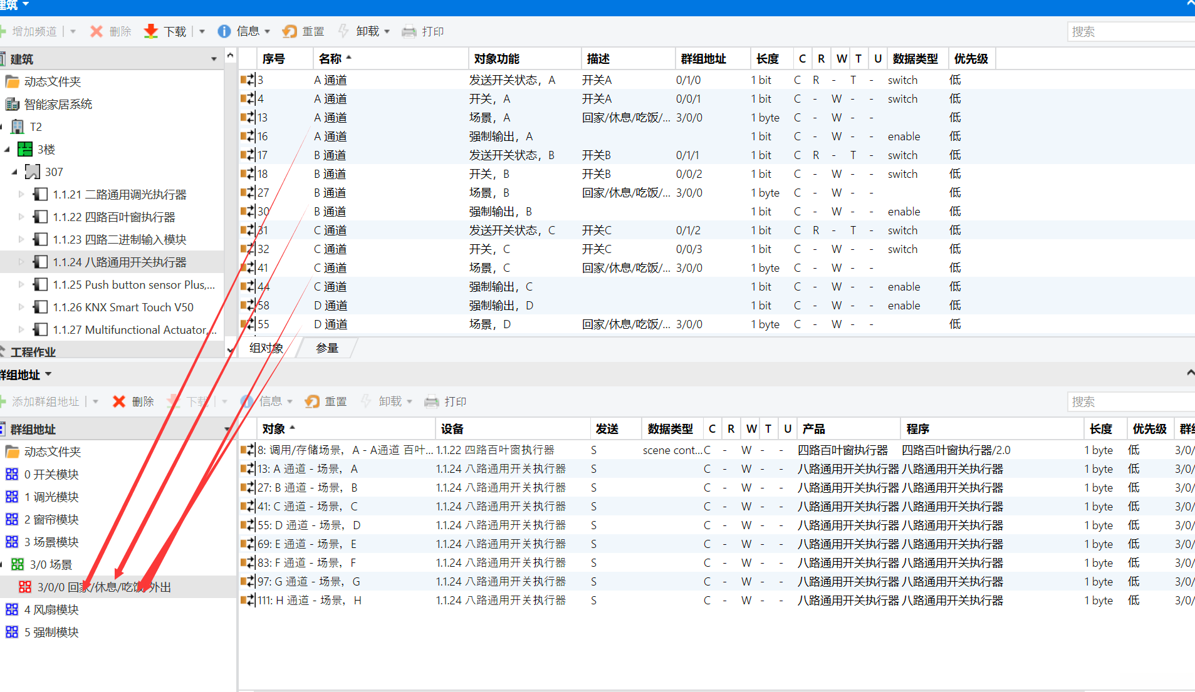Open the 卸载 dropdown arrow in the group address toolbar
The image size is (1195, 692).
click(410, 401)
